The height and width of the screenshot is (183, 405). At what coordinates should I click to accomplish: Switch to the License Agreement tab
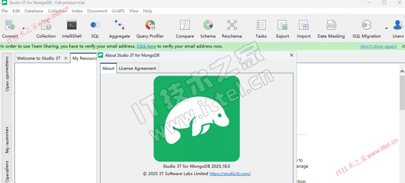point(137,68)
